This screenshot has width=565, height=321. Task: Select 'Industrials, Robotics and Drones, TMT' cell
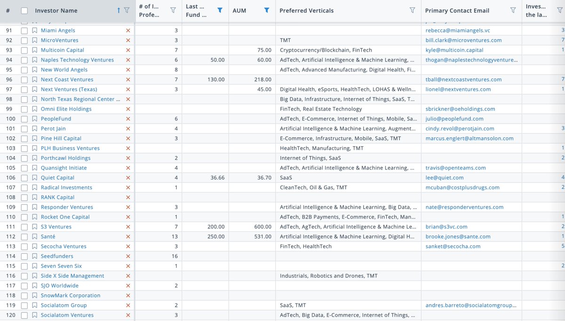click(x=329, y=276)
